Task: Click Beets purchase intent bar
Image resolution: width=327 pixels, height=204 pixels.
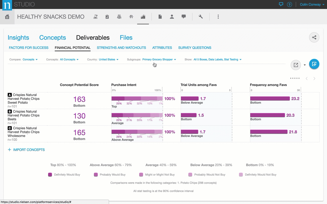Action: (137, 115)
